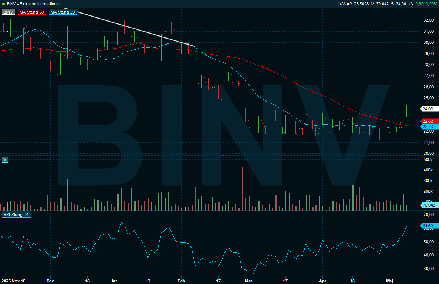Image resolution: width=439 pixels, height=284 pixels.
Task: Click the panel splitter handle above volume
Action: [221, 155]
